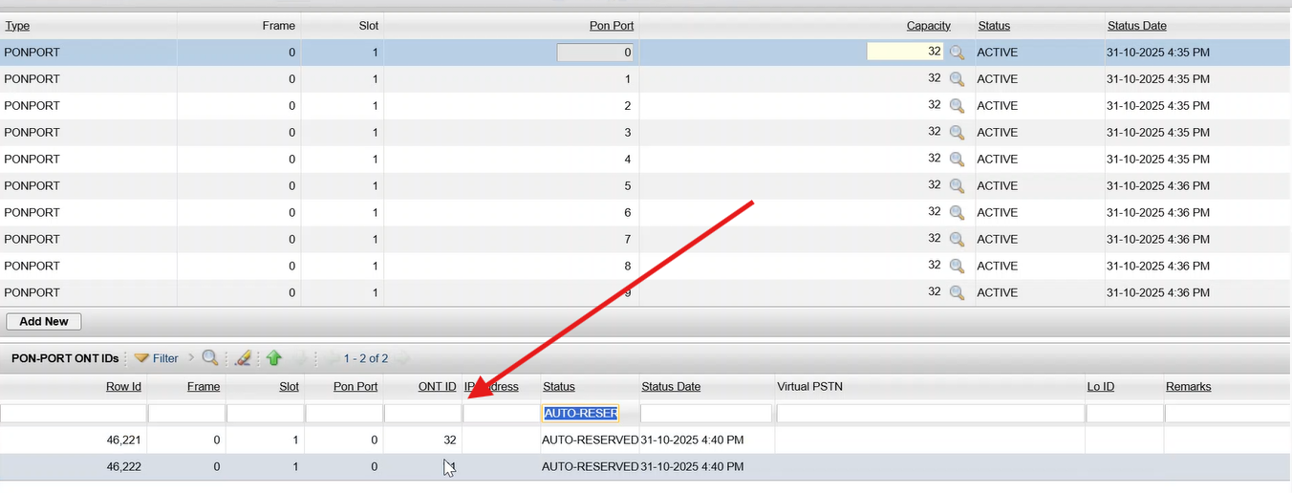Click the Status filter field containing AUTO-RESER
The height and width of the screenshot is (493, 1292).
click(580, 414)
